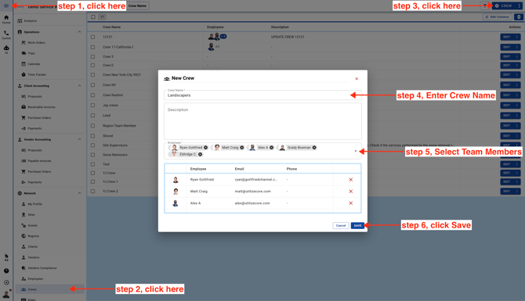This screenshot has width=525, height=301.
Task: Toggle row density with the up-down arrows button
Action: 519,16
